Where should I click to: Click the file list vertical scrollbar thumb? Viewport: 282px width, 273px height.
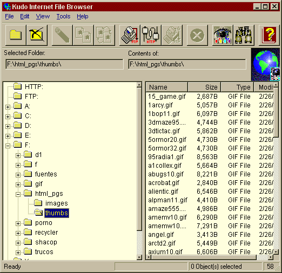(x=276, y=112)
